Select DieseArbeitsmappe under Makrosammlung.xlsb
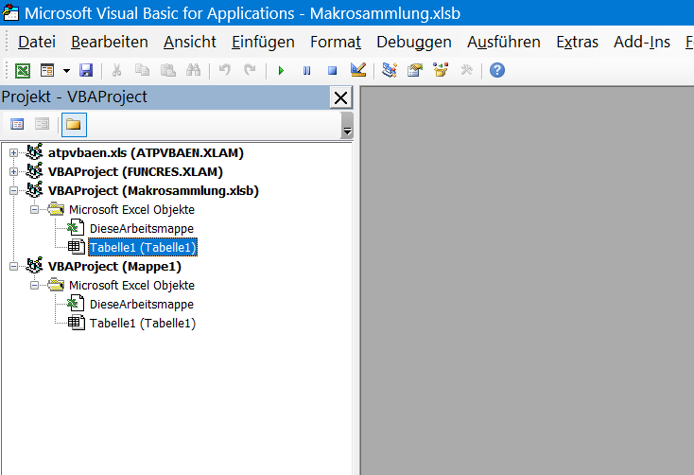 142,229
